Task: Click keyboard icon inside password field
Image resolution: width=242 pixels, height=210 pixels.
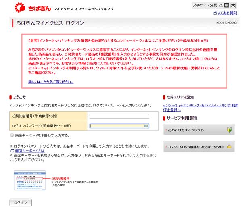Action: click(146, 126)
